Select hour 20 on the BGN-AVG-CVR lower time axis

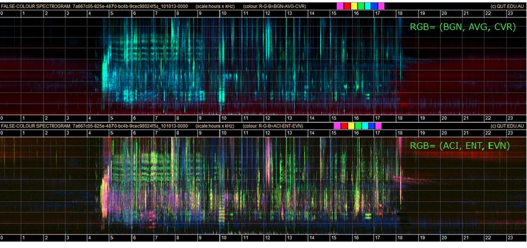tap(444, 118)
